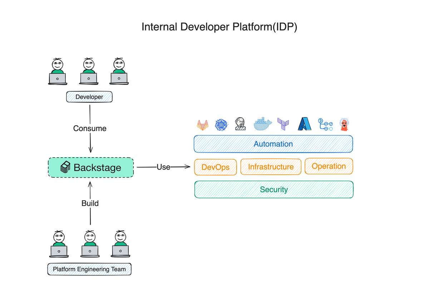
Task: Select the Infrastructure box
Action: [x=271, y=167]
